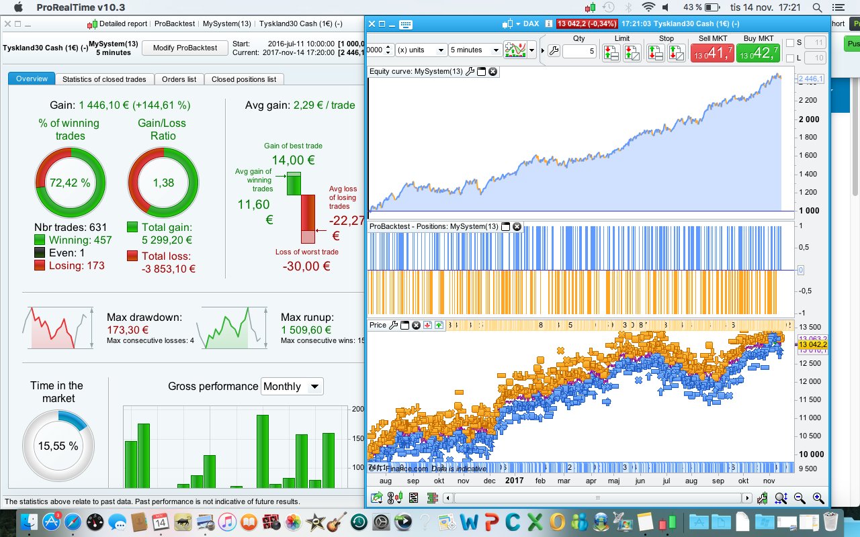
Task: Open the Closed positions list tab
Action: pos(244,79)
